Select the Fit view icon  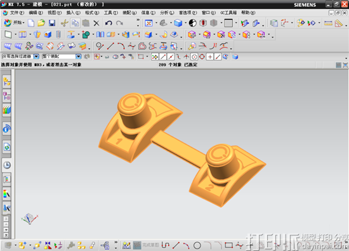(x=148, y=23)
